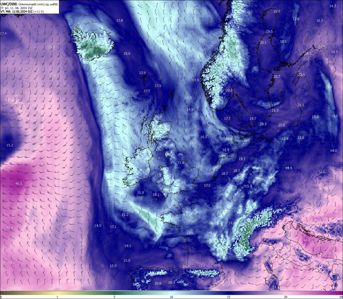The height and width of the screenshot is (299, 343).
Task: Click the UWC/DINI title text
Action: [9, 4]
